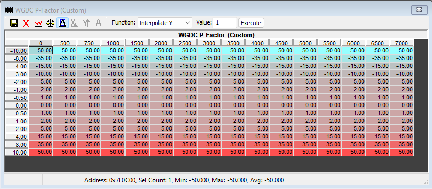Screen dimensions: 432x189
Task: Select the 0.00 row header
Action: (x=17, y=105)
